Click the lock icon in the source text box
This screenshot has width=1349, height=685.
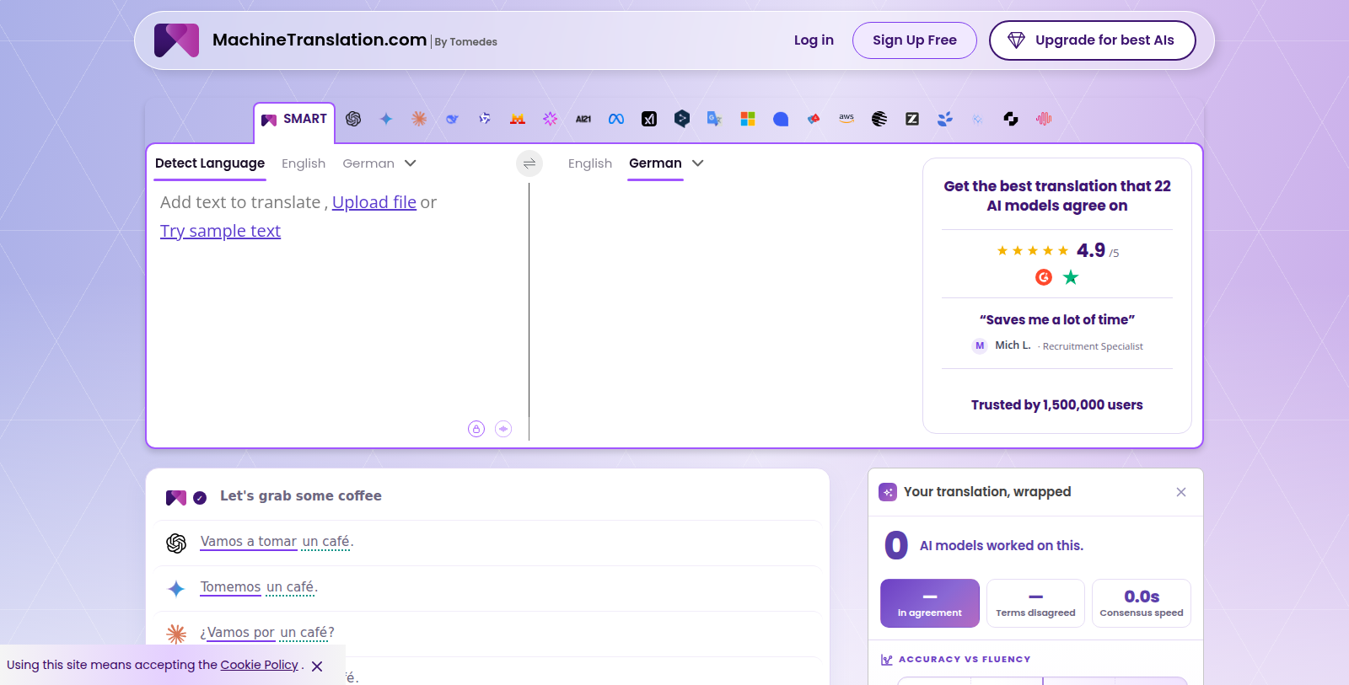point(476,429)
